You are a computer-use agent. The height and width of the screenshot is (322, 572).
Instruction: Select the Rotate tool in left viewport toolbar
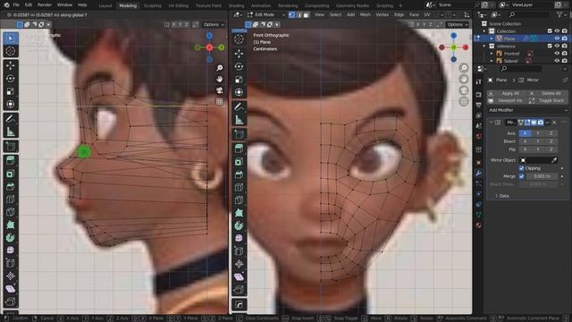(x=11, y=78)
